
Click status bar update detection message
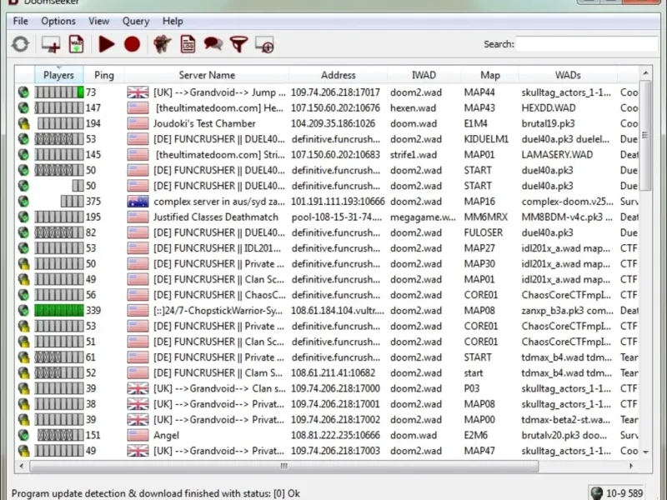156,493
